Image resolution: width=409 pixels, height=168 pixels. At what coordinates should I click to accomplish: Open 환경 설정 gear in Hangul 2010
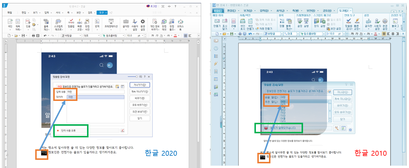coord(385,24)
